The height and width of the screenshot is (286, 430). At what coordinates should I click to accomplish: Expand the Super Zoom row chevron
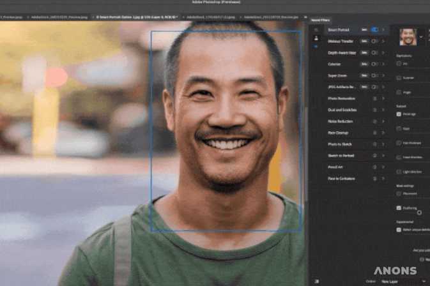point(383,75)
